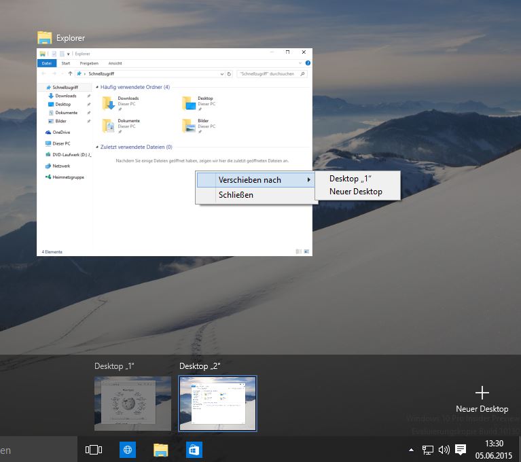Open the browser globe taskbar icon

[128, 450]
